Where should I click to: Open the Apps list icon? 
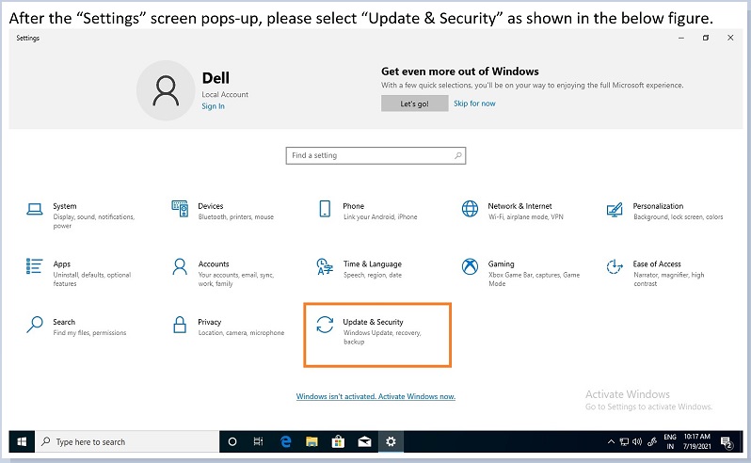[35, 266]
